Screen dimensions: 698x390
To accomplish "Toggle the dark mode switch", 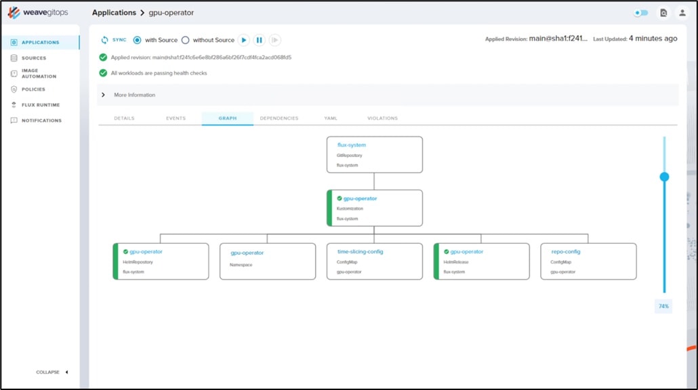I will click(x=641, y=13).
